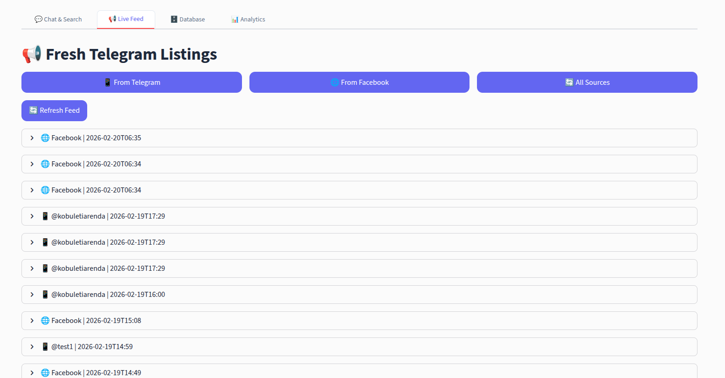Click the bar chart icon on Analytics

(235, 19)
